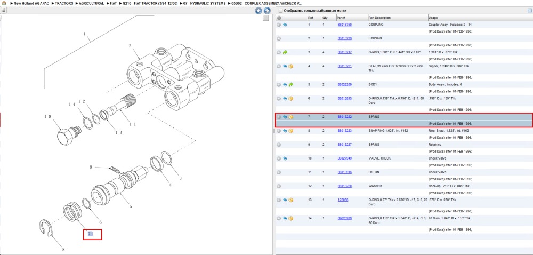Open part number 122056 link

[x=342, y=200]
